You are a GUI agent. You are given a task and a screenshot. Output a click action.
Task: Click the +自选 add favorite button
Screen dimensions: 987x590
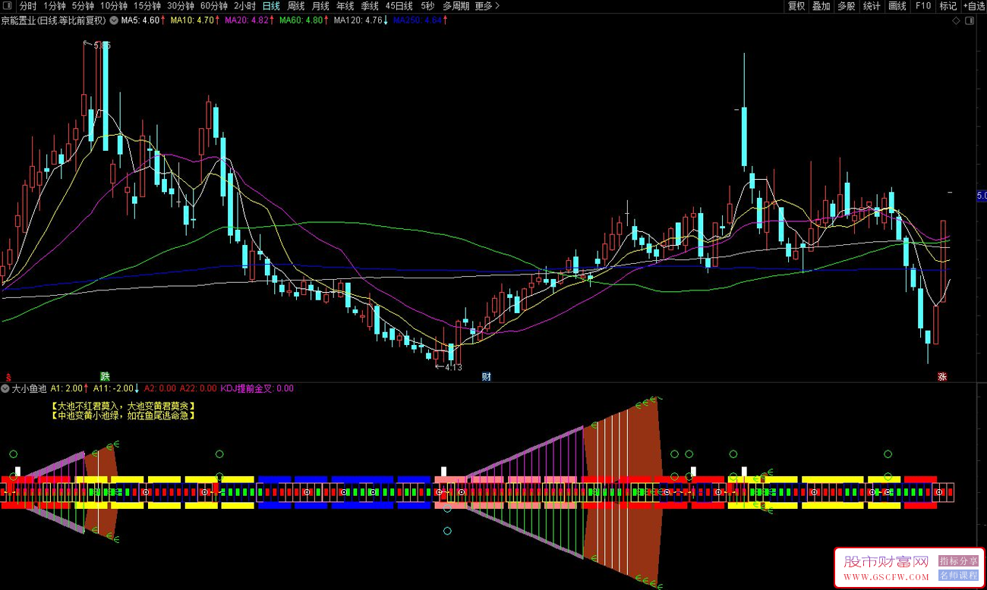[973, 6]
